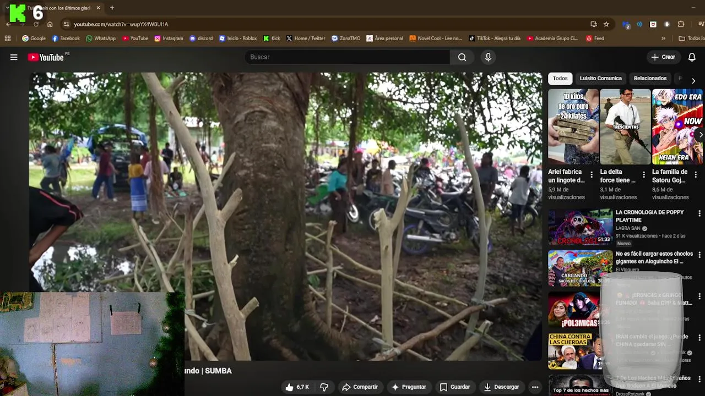705x396 pixels.
Task: Open the China contra las cuerdas thumbnail
Action: (x=580, y=351)
